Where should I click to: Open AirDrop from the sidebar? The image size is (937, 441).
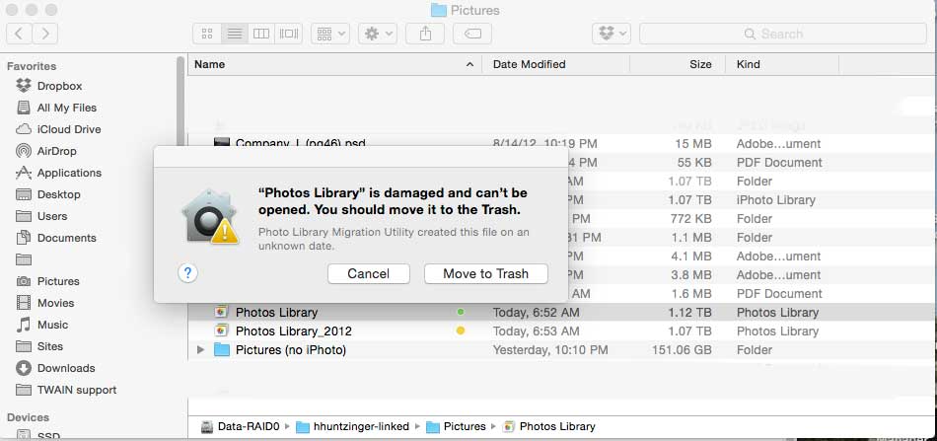point(56,151)
